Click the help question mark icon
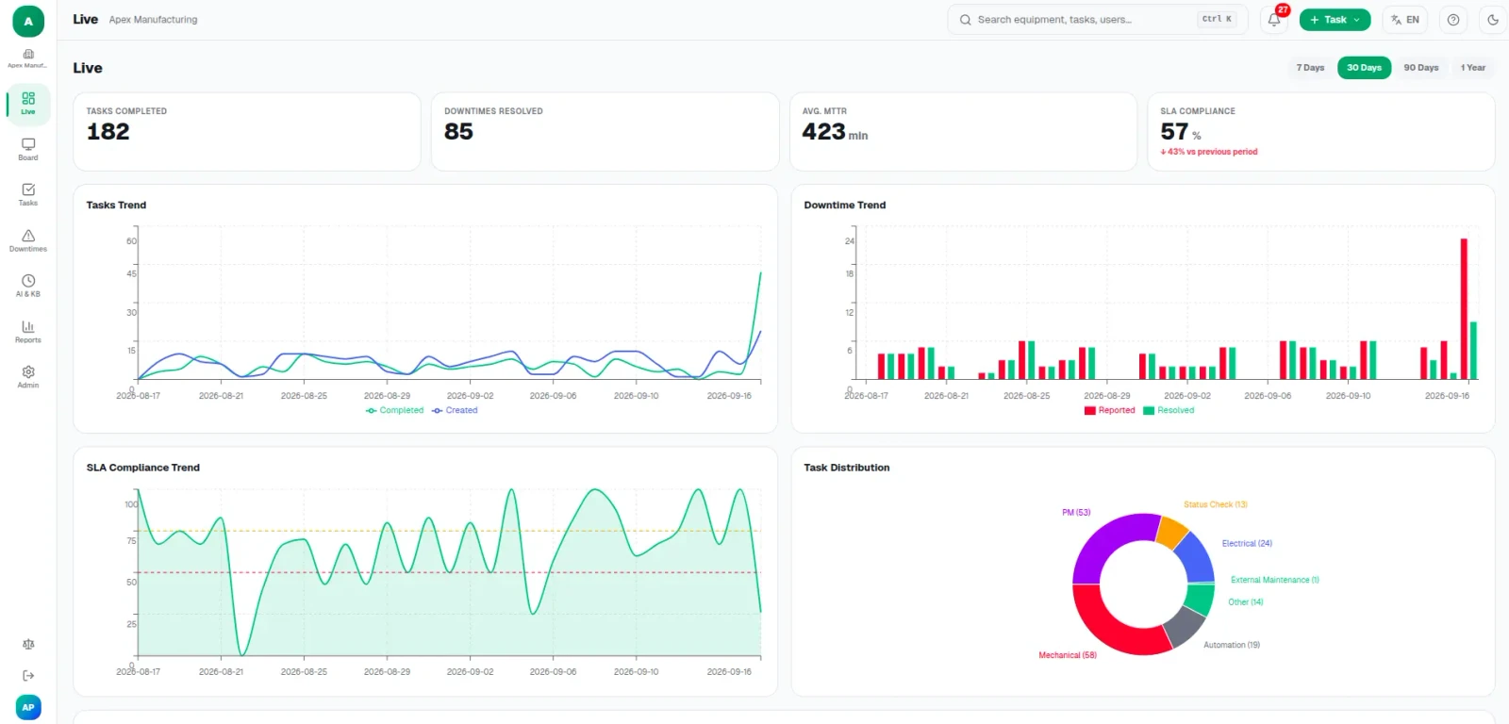Screen dimensions: 1509x724 point(1454,20)
